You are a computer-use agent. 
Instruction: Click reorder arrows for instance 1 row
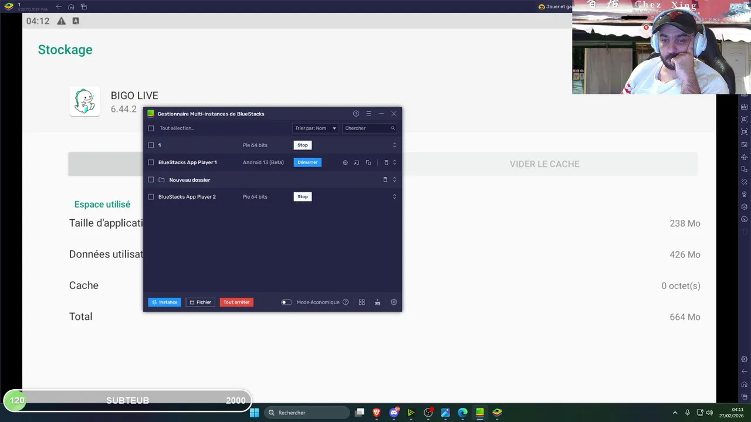click(x=394, y=145)
